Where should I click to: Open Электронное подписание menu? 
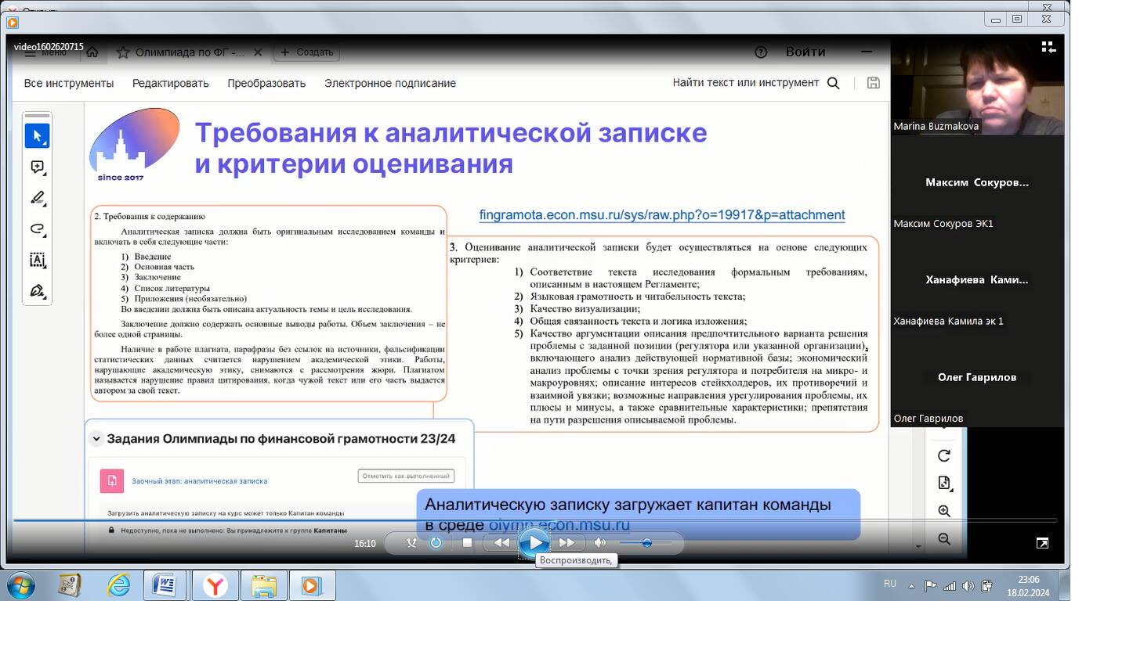pyautogui.click(x=390, y=83)
